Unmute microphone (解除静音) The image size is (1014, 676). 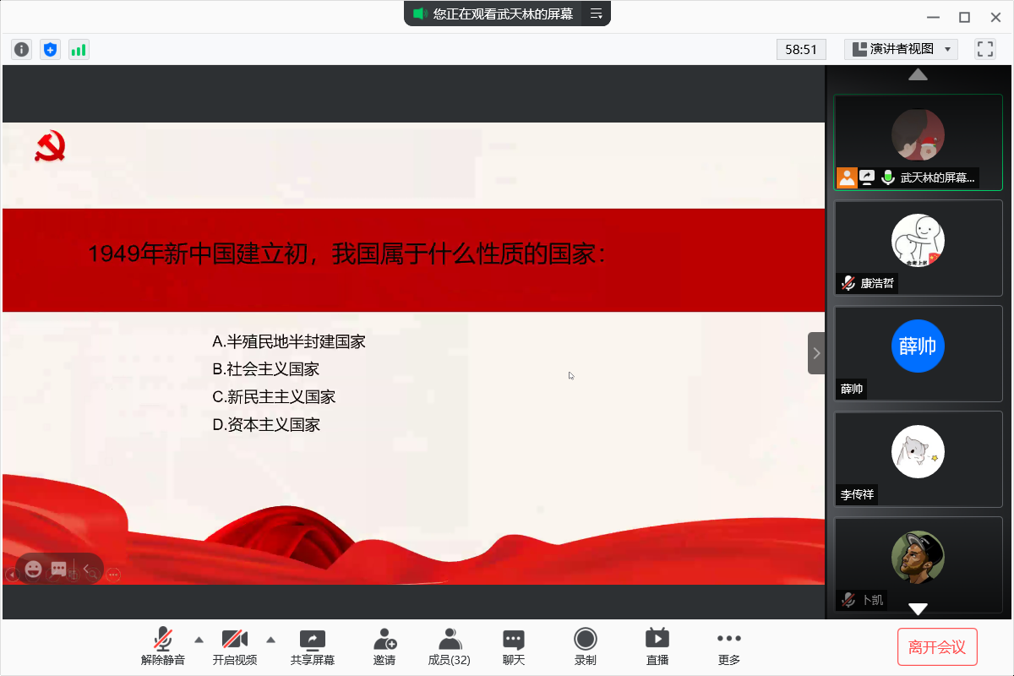[163, 646]
